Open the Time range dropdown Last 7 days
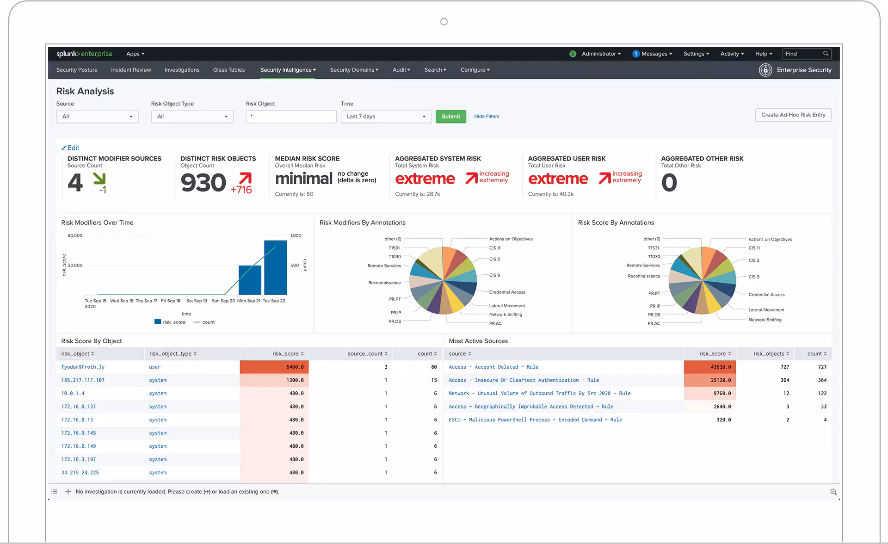The image size is (888, 544). 386,117
